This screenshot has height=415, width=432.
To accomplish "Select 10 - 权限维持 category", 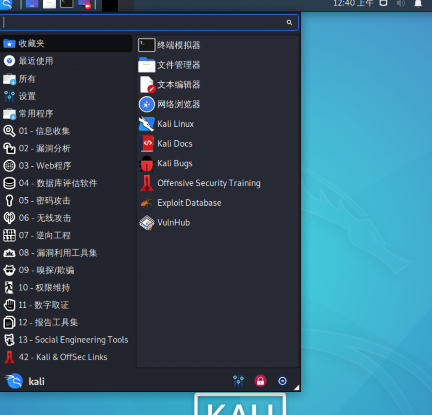I will [x=66, y=288].
